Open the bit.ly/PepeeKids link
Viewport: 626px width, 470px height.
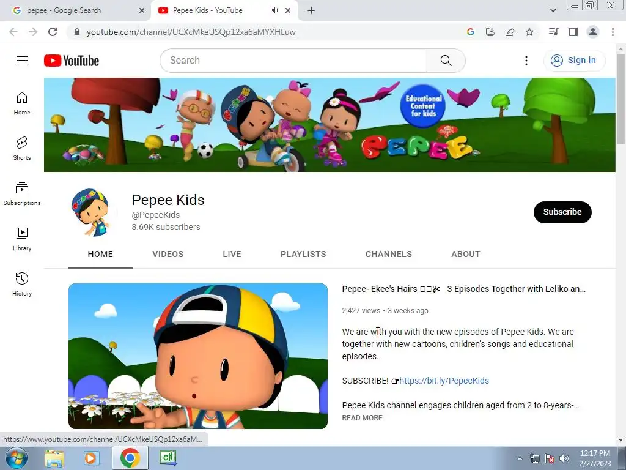pos(444,381)
